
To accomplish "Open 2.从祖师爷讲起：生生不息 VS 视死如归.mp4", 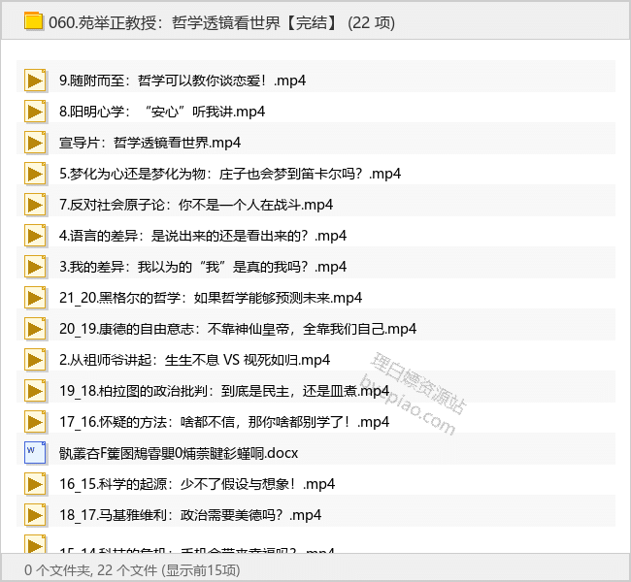I will 194,360.
